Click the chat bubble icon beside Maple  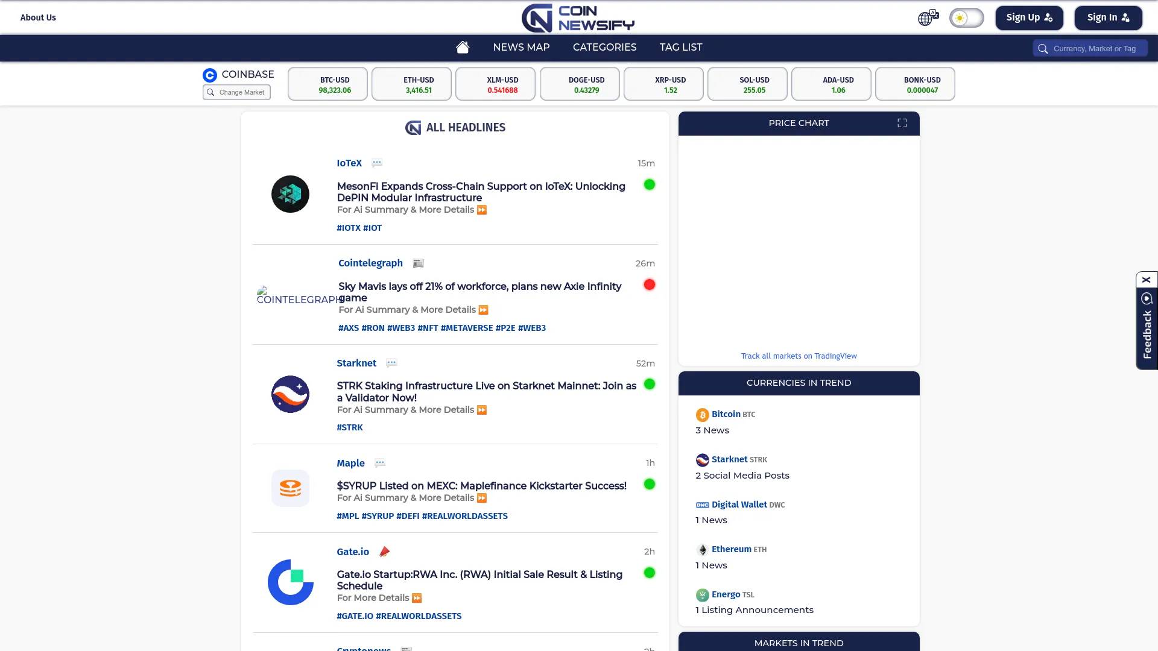(x=380, y=463)
